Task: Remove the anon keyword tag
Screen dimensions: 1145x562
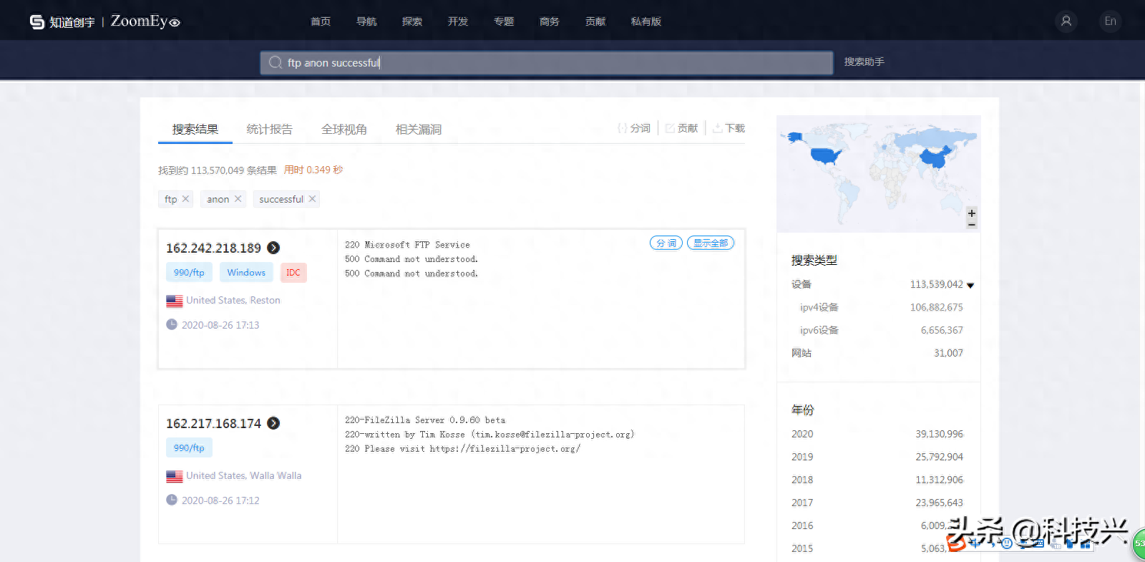Action: (238, 198)
